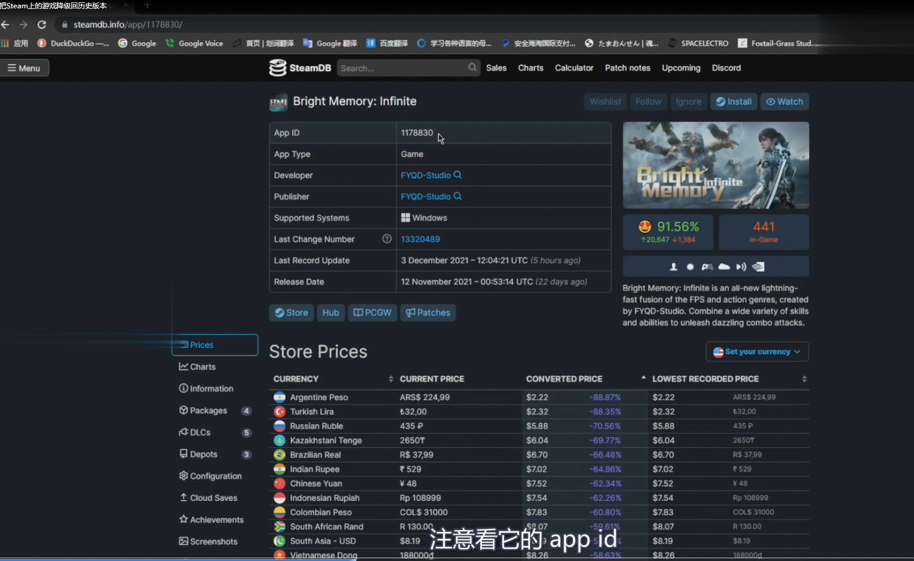Image resolution: width=914 pixels, height=561 pixels.
Task: Click the Ignore button
Action: tap(688, 102)
